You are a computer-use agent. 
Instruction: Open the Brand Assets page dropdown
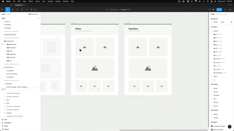33,14
